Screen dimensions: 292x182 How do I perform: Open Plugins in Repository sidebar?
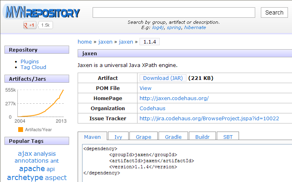30,61
